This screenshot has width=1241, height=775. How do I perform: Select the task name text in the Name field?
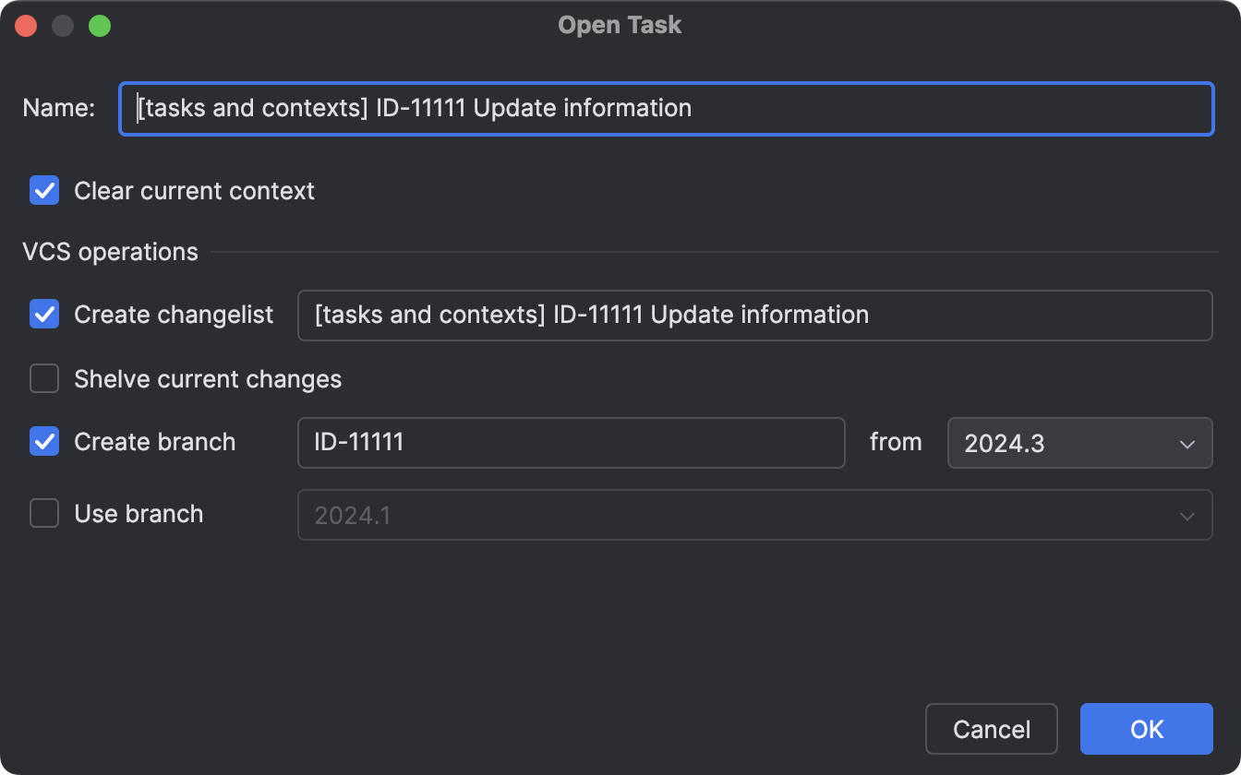pos(409,108)
